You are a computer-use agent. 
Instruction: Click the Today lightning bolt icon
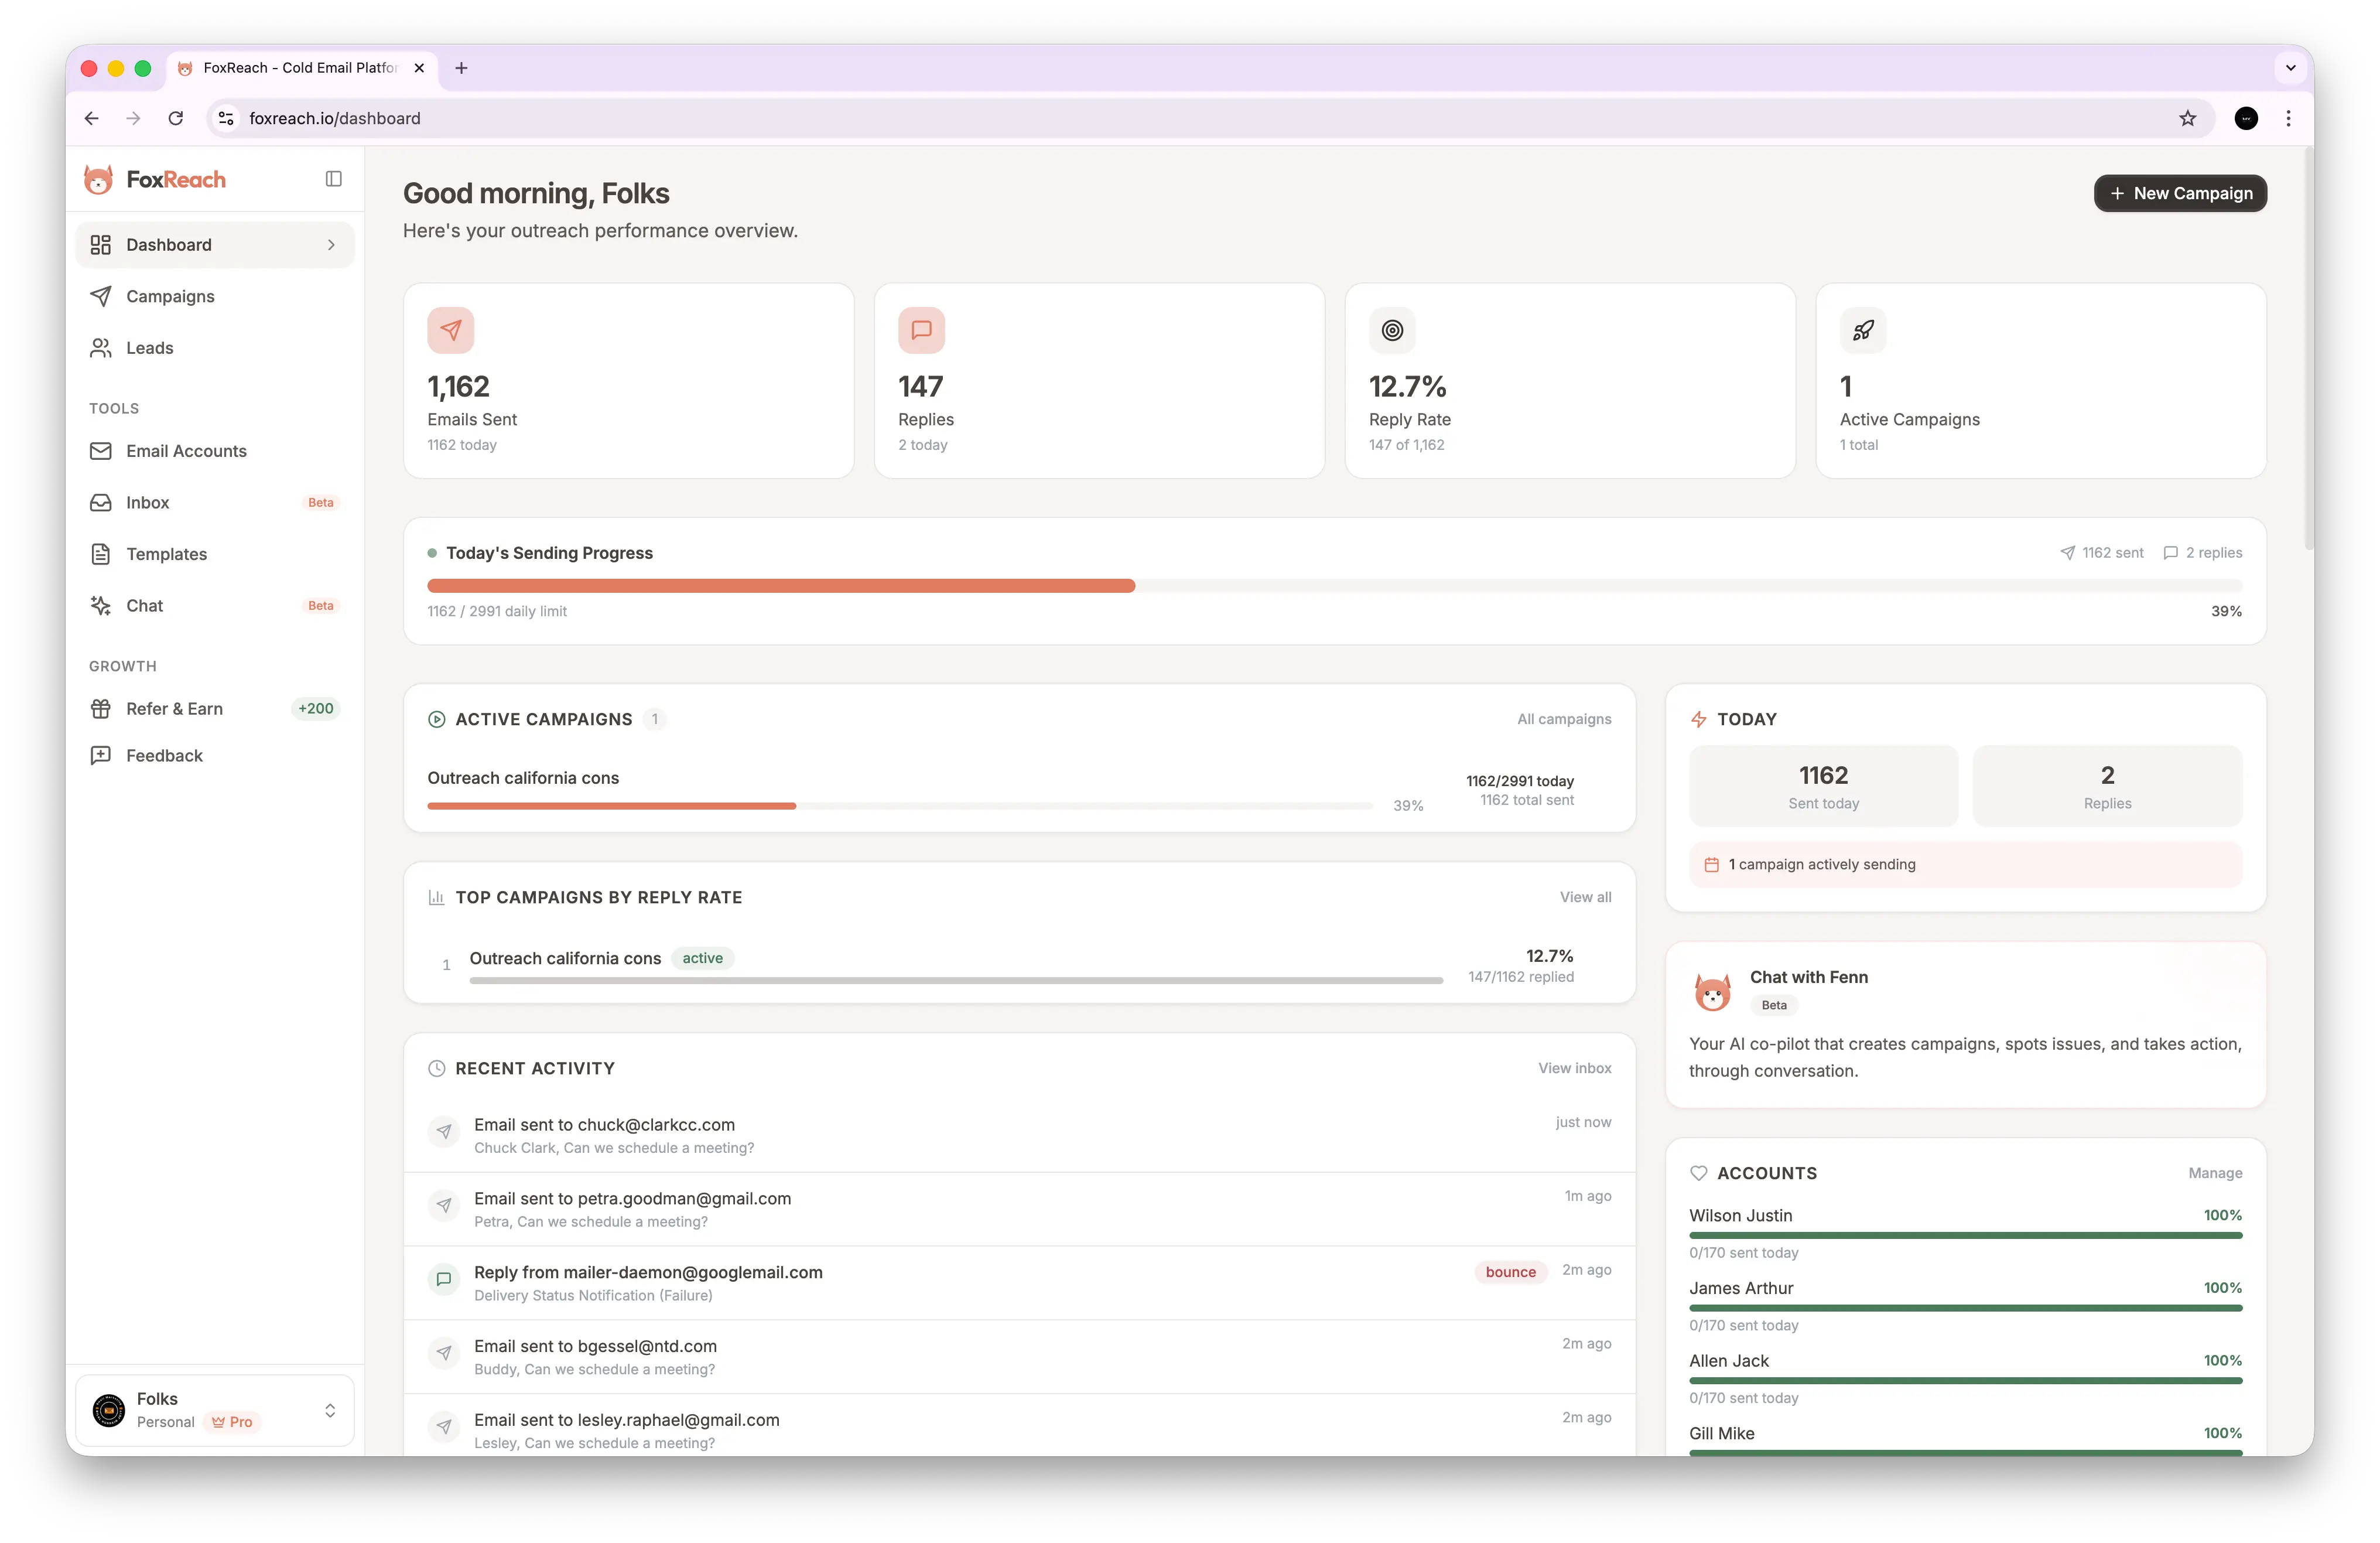pyautogui.click(x=1698, y=719)
